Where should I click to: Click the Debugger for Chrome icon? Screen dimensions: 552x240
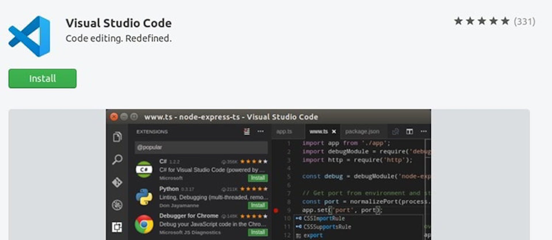[x=144, y=224]
